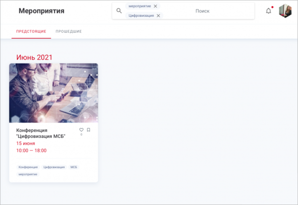298x205 pixels.
Task: Remove the 'мероприятие' filter chip with X
Action: (155, 6)
